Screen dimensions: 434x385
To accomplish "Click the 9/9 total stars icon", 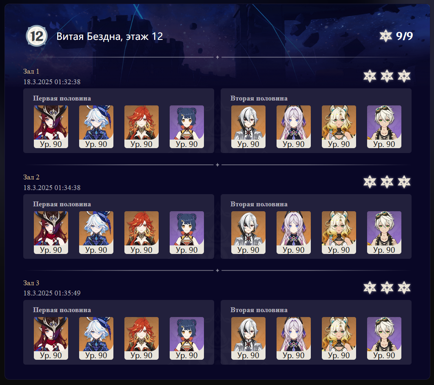I will click(x=385, y=36).
